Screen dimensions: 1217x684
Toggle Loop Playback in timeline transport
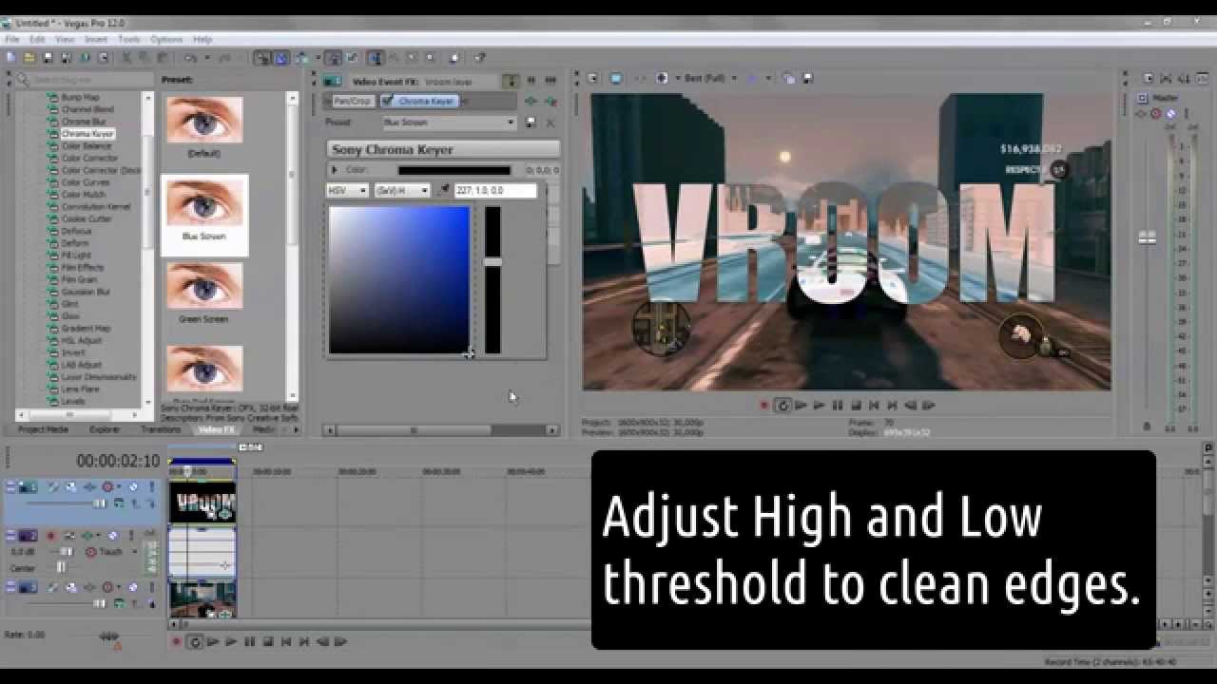195,642
